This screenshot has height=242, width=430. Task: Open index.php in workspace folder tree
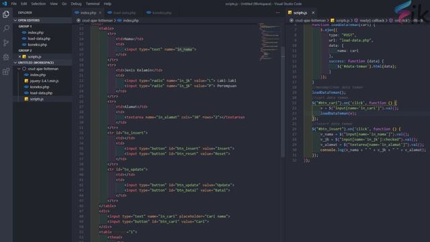(38, 75)
